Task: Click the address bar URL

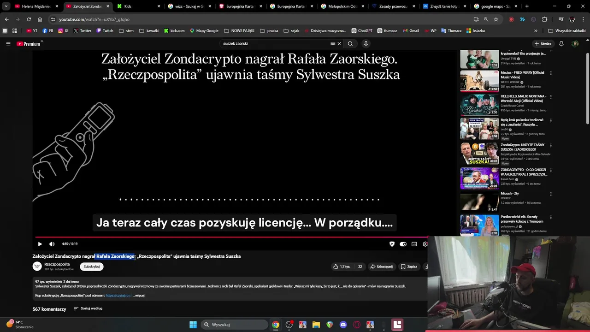Action: point(94,19)
